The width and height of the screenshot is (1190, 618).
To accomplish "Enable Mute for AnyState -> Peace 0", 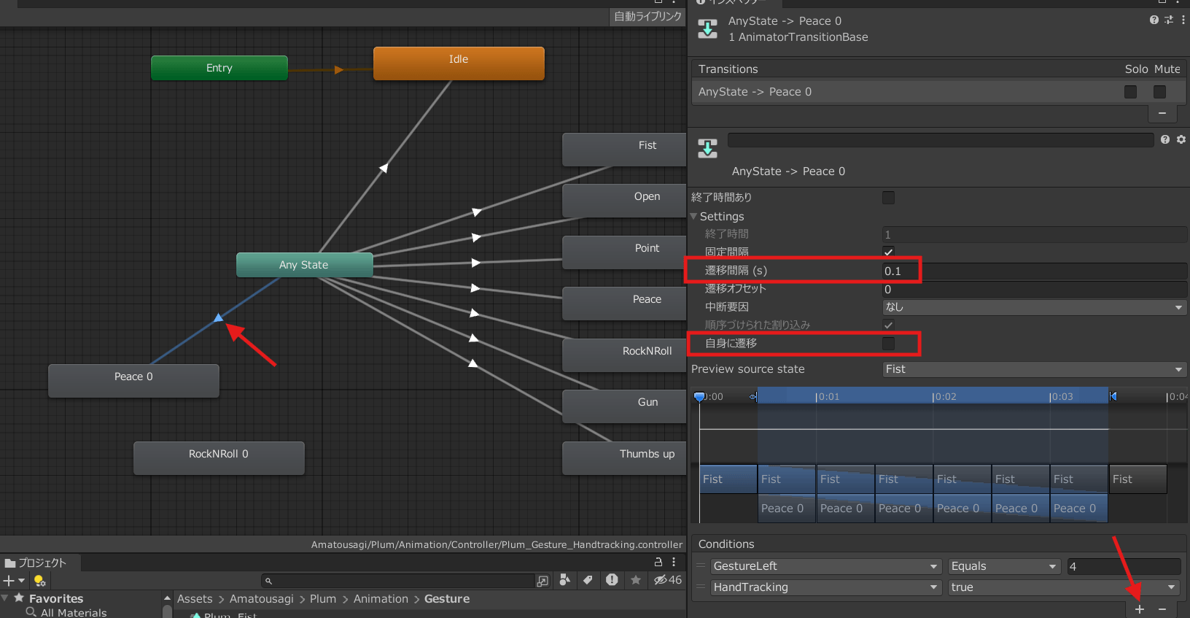I will 1159,92.
